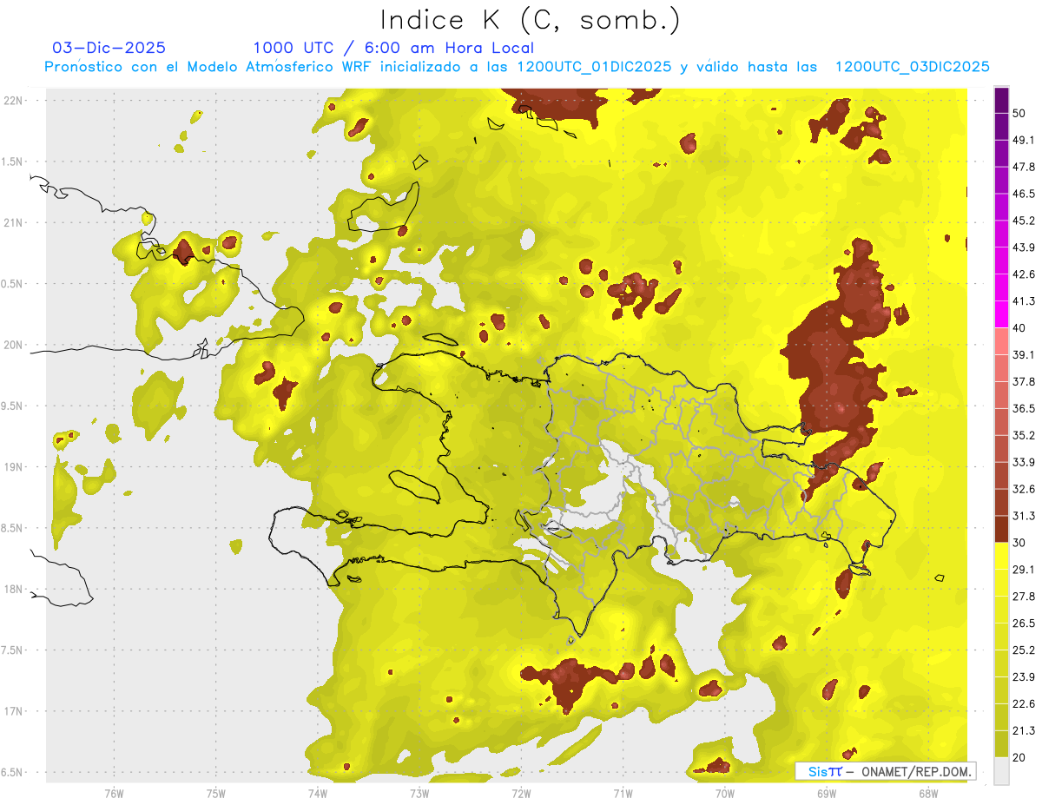Click the longitude axis label "68W"

point(928,794)
